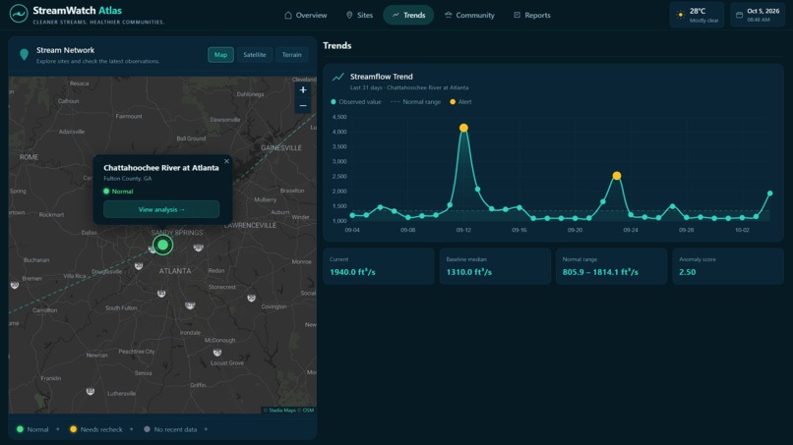
Task: Click the green Normal status dot in popup
Action: (x=106, y=192)
